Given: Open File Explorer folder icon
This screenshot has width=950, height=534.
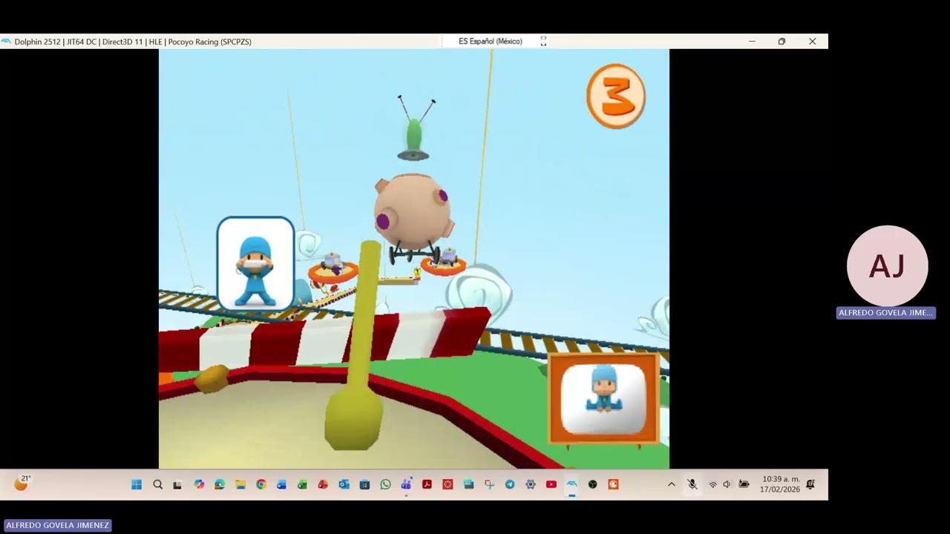Looking at the screenshot, I should (240, 484).
